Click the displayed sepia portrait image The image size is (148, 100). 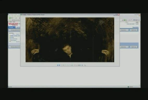coord(70,40)
